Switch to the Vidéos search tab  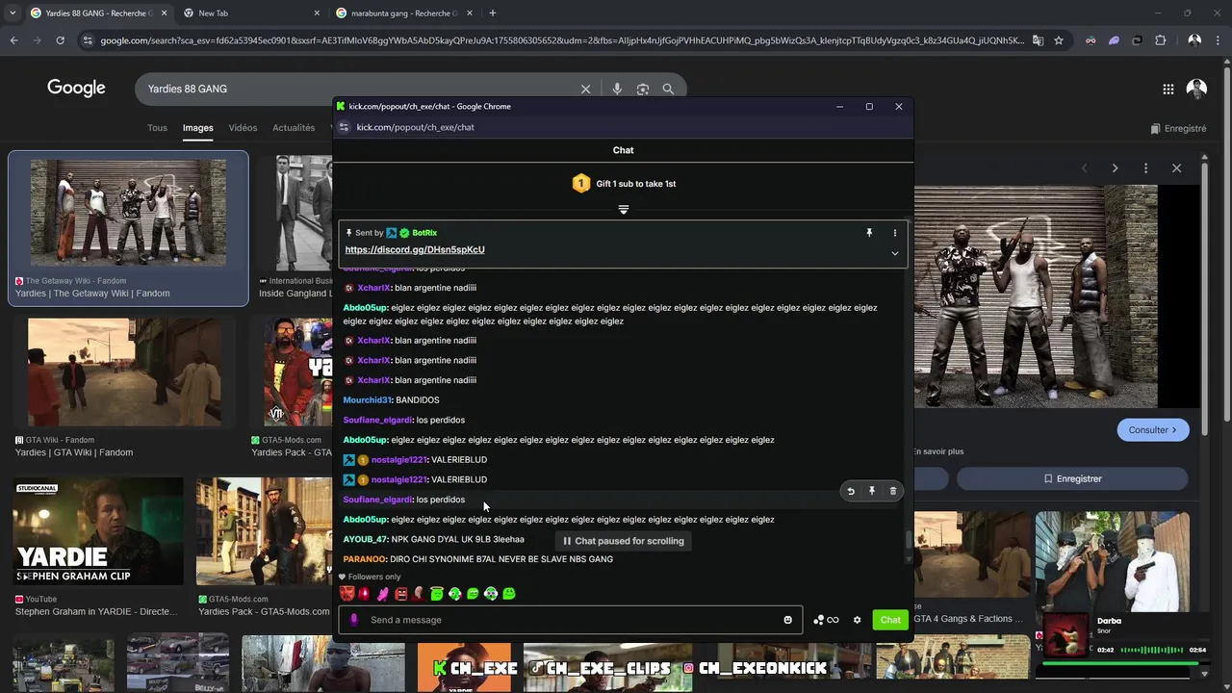click(x=243, y=128)
